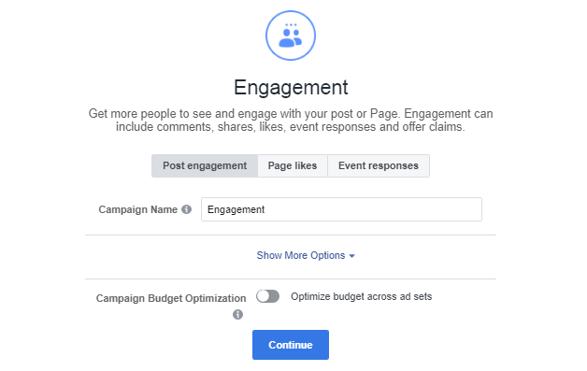Open the Campaign Name info tooltip icon
Screen dimensions: 587x371
tap(186, 209)
